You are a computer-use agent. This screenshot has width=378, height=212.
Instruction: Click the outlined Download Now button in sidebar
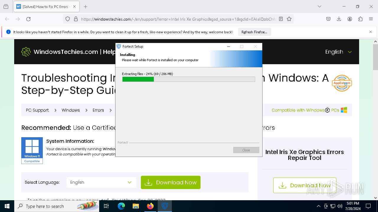click(x=304, y=185)
